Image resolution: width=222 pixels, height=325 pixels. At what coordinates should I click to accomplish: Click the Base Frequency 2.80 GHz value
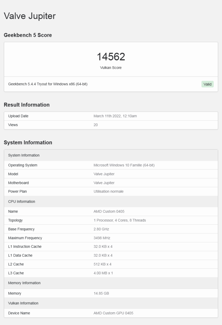tap(101, 229)
